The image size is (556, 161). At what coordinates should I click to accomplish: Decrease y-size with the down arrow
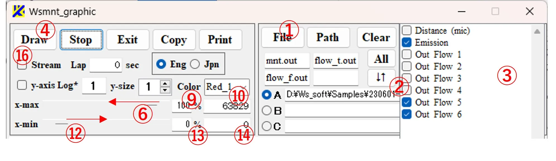pyautogui.click(x=165, y=90)
